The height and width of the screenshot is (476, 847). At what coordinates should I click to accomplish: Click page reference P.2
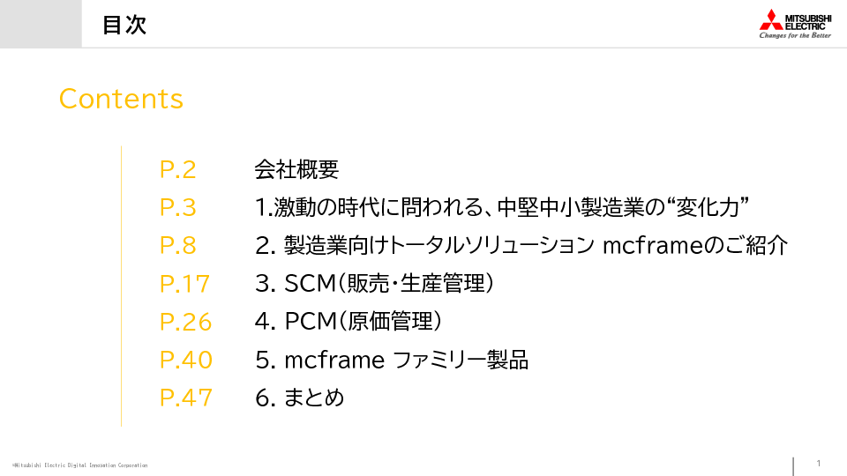tap(178, 169)
